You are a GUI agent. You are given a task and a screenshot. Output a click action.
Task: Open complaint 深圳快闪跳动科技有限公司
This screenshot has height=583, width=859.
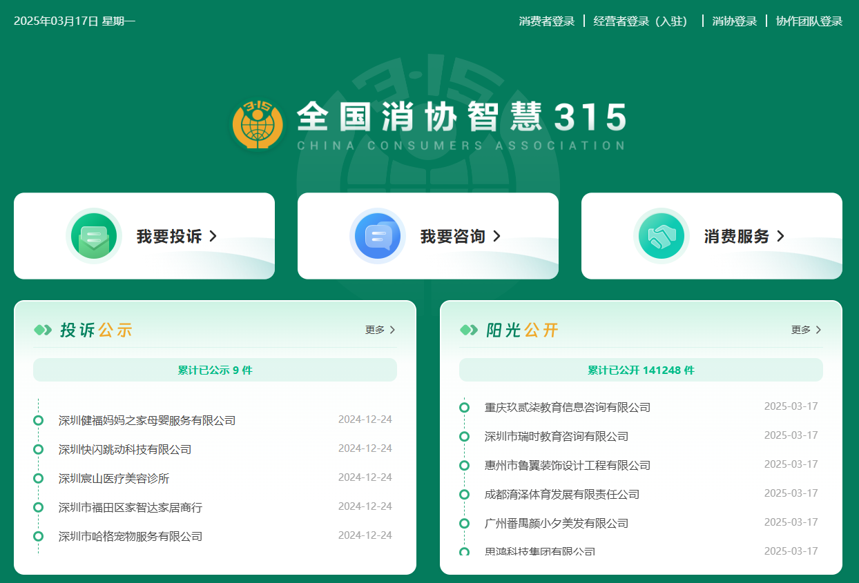pyautogui.click(x=125, y=449)
